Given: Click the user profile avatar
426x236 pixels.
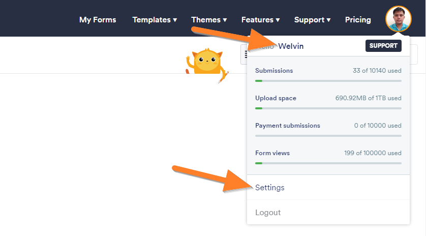Looking at the screenshot, I should pos(399,19).
